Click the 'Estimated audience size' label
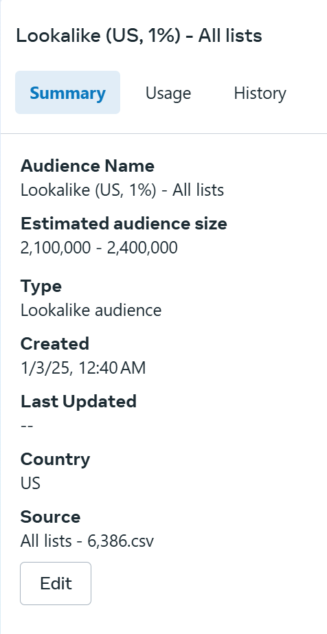This screenshot has width=327, height=634. coord(124,223)
